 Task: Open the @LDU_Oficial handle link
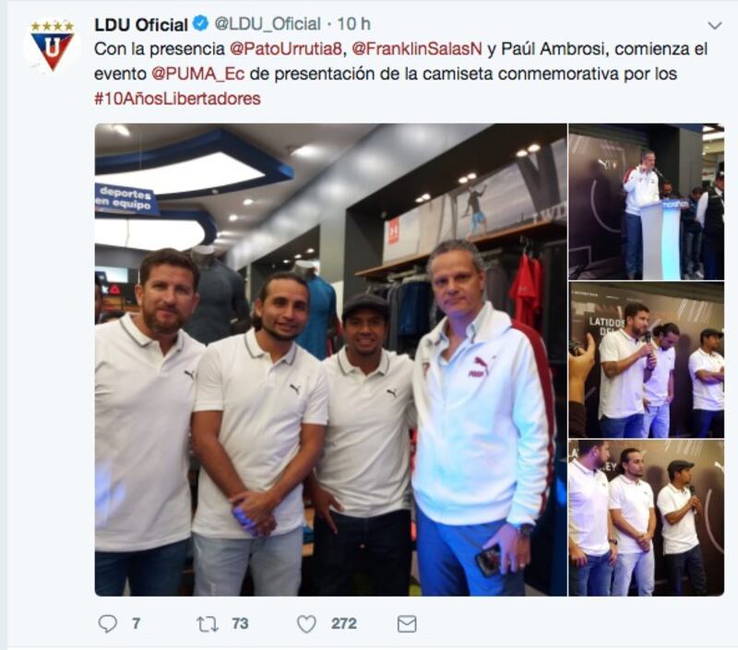[268, 24]
